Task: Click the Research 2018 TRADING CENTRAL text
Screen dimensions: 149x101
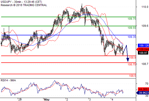Action: click(24, 5)
